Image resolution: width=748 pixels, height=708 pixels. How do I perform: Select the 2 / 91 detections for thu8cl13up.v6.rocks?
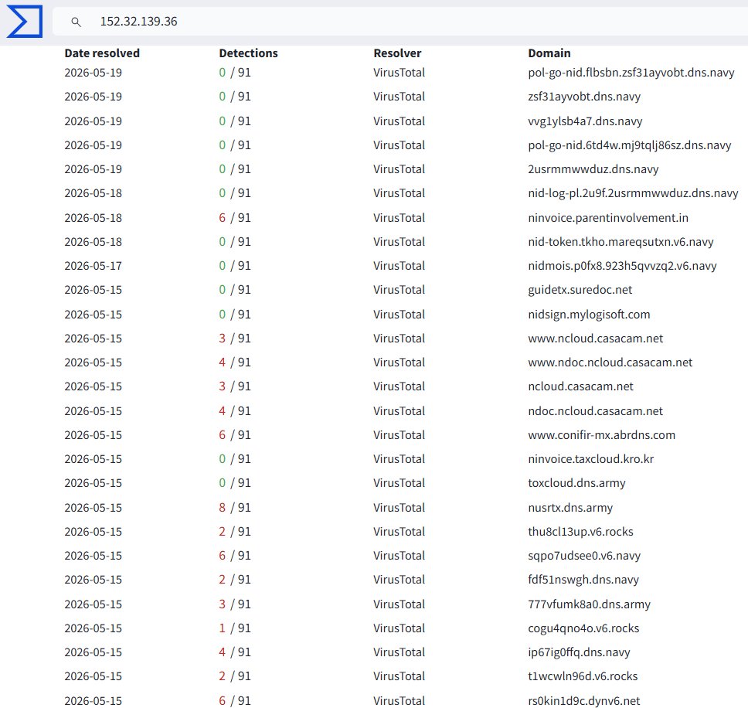coord(235,532)
